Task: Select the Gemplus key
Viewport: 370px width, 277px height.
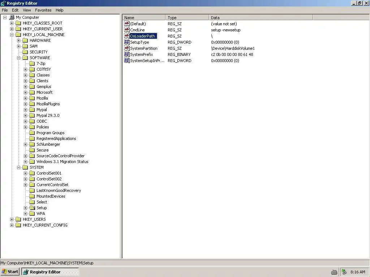Action: coord(44,87)
